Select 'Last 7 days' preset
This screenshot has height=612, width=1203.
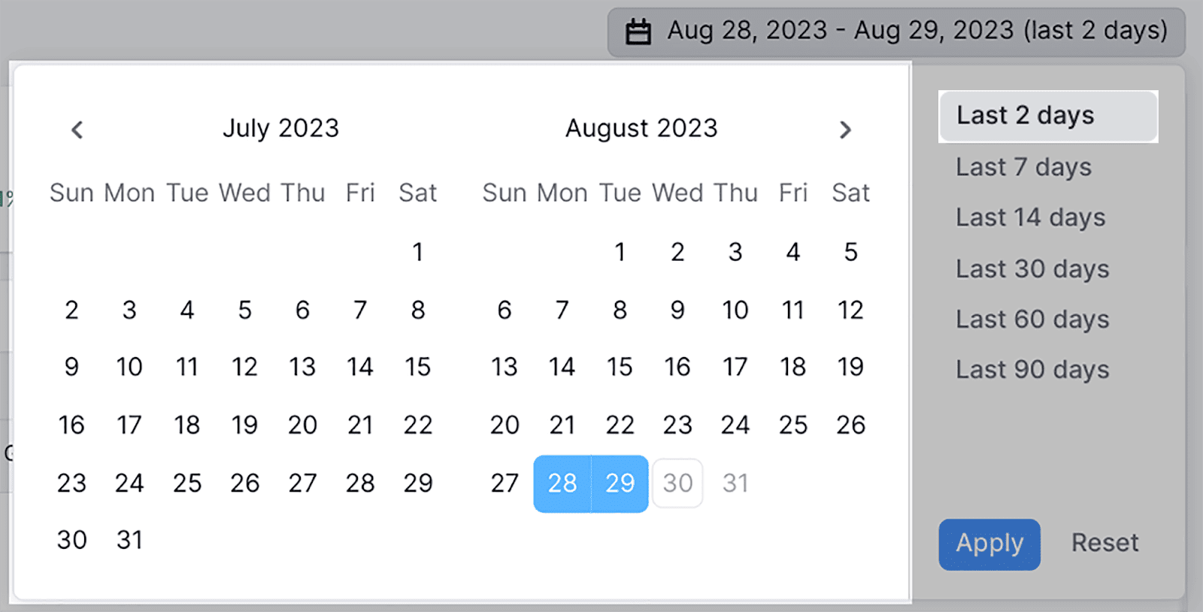1023,166
